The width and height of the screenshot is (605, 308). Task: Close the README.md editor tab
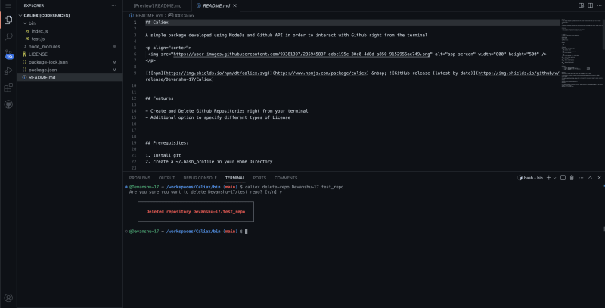pos(234,5)
